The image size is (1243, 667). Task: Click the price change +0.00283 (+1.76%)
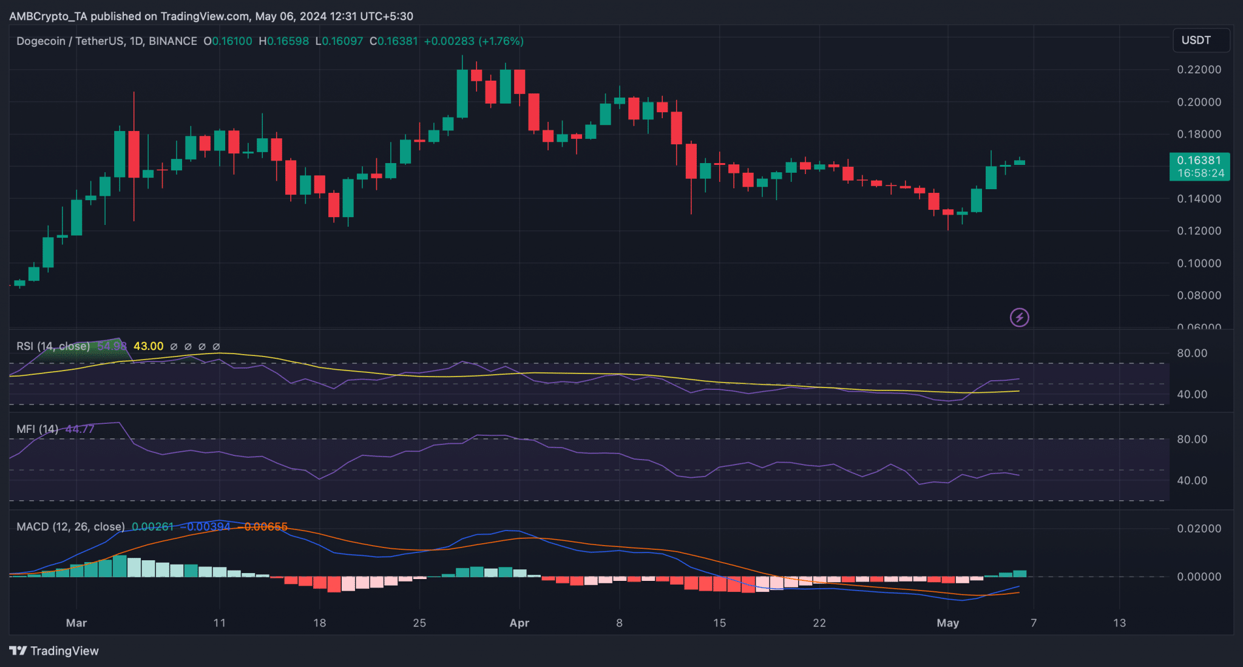coord(473,41)
